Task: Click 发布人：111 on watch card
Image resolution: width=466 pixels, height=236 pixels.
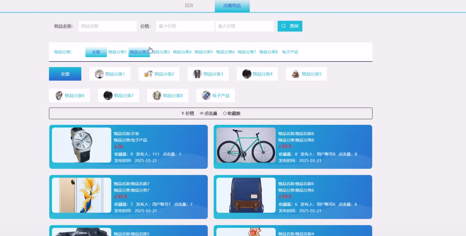Action: [x=148, y=154]
